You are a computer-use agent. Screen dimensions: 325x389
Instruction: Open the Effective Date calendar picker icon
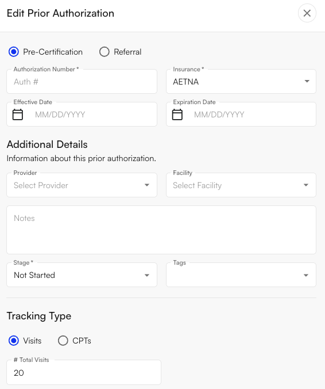(x=18, y=115)
